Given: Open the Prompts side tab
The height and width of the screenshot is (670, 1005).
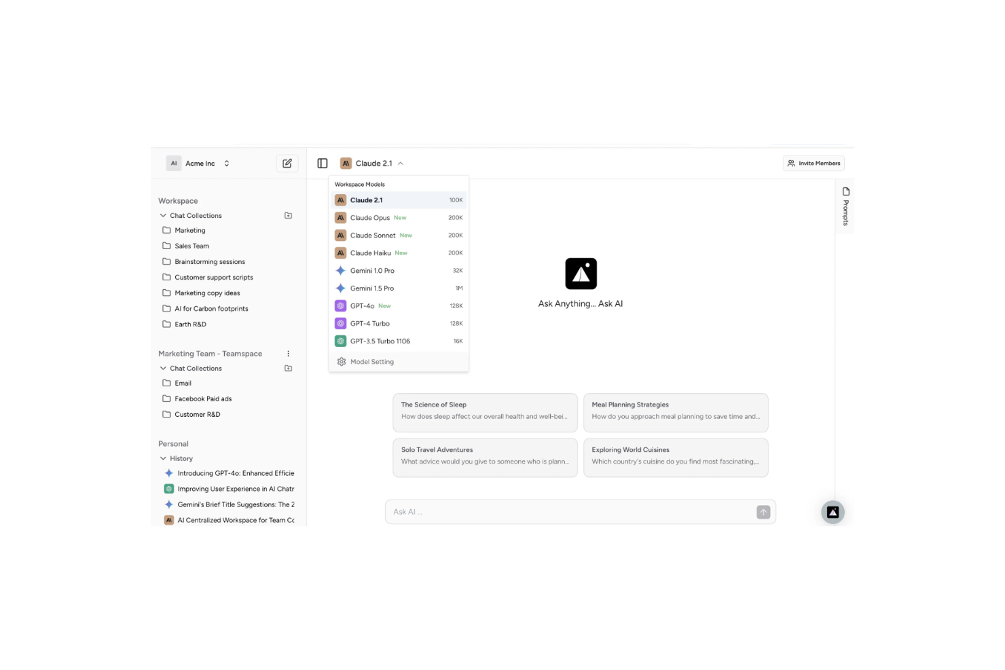Looking at the screenshot, I should click(845, 206).
